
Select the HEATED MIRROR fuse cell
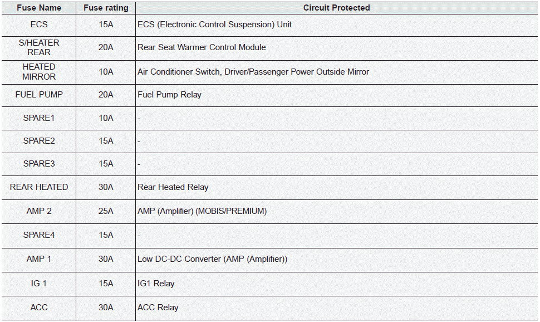pos(39,72)
